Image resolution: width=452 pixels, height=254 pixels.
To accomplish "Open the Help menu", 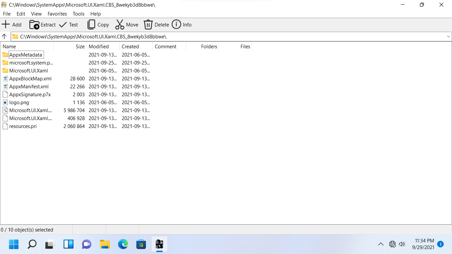I will [x=96, y=14].
